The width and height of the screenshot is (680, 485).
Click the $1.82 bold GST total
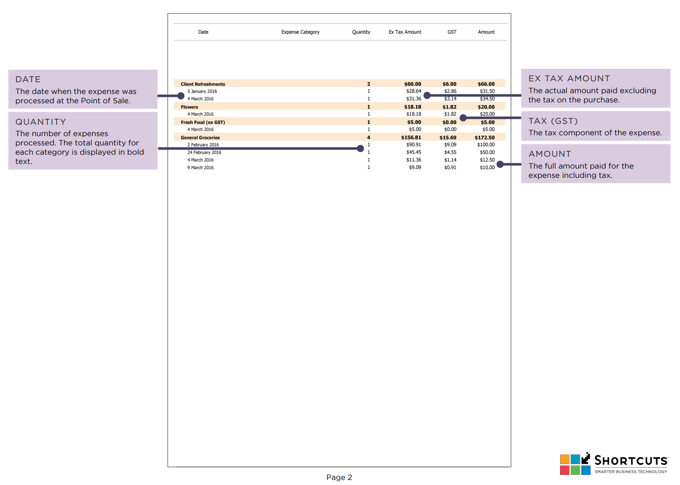(x=449, y=107)
